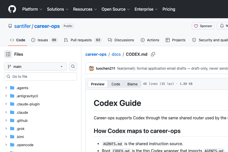This screenshot has width=228, height=152.
Task: Open the .grok folder
Action: tap(20, 129)
